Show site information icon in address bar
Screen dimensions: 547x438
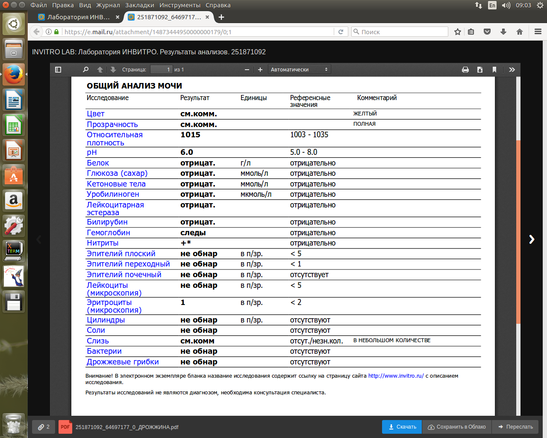49,32
